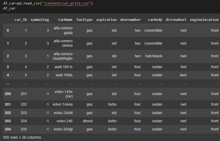Image resolution: width=220 pixels, height=141 pixels.
Task: Click the diesel fueltype cell
Action: (x=88, y=121)
